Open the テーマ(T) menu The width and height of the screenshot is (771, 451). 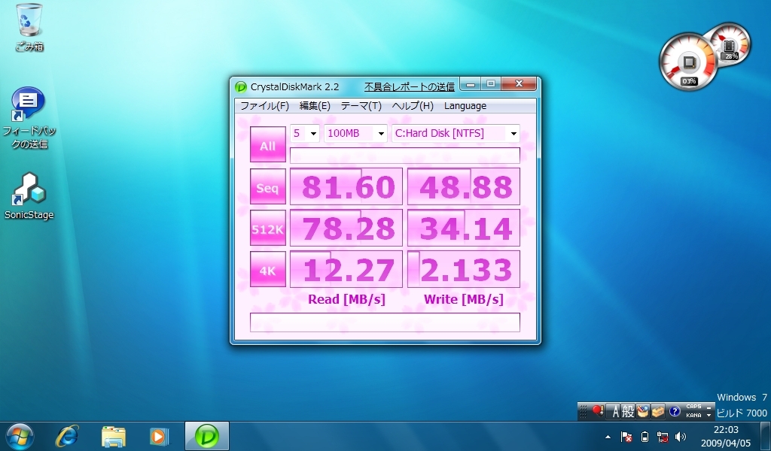(361, 106)
